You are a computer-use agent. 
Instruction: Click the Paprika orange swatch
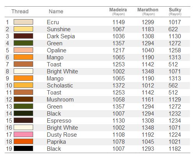[23, 141]
